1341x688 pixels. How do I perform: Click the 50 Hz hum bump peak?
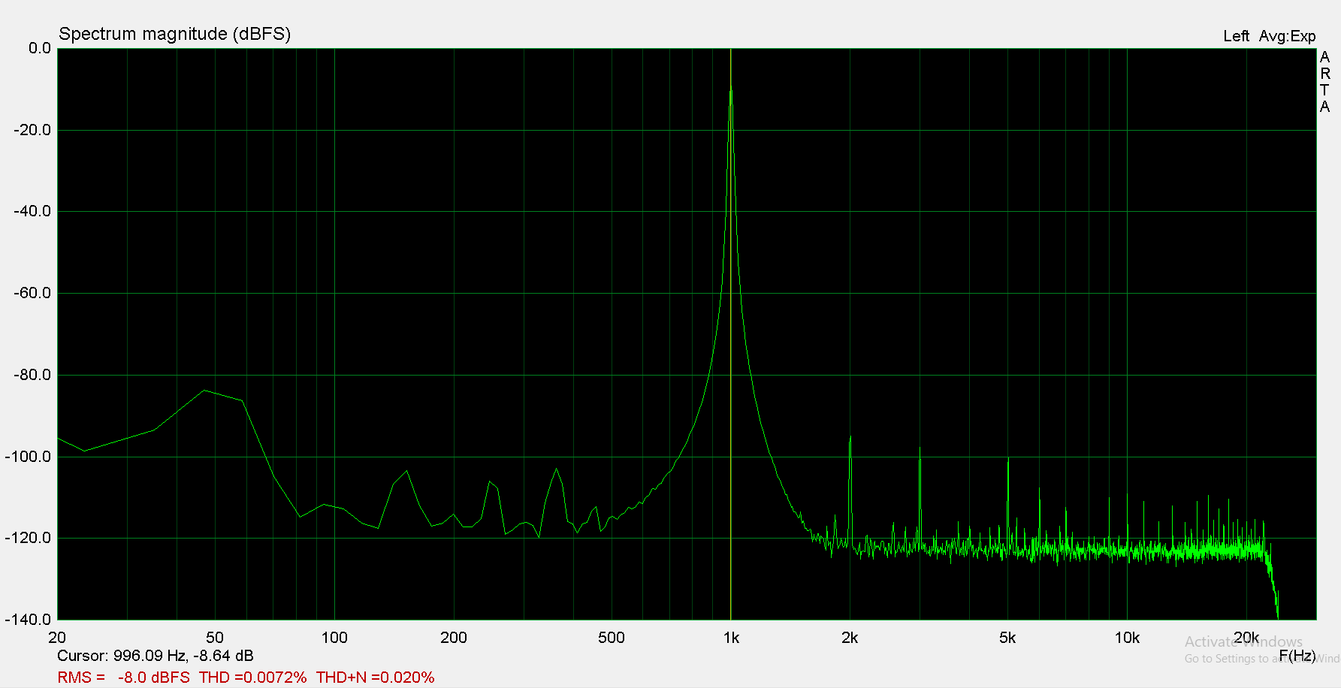204,391
